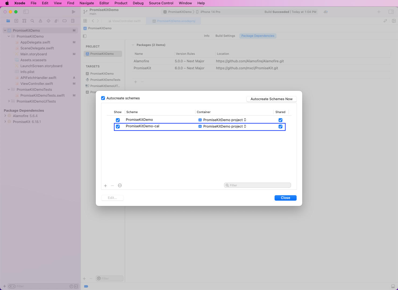This screenshot has height=290, width=398.
Task: Select APIFetchHandler.swift in navigator
Action: (x=38, y=78)
